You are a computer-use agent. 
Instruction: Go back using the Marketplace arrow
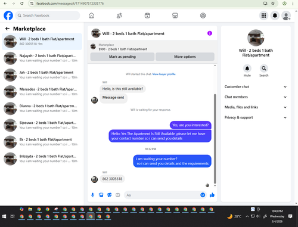(7, 29)
